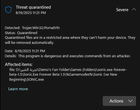Screen dimensions: 140x110
Task: Click the Status: Quarantined text
Action: tap(21, 33)
